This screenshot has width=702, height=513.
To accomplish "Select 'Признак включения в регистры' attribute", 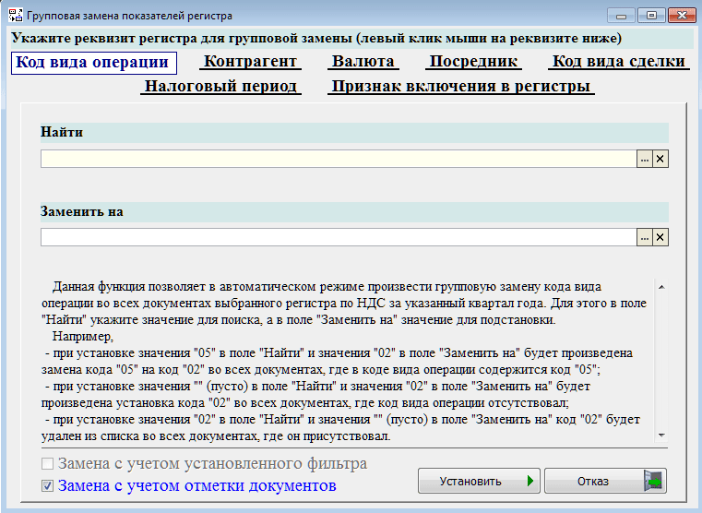I will 460,87.
